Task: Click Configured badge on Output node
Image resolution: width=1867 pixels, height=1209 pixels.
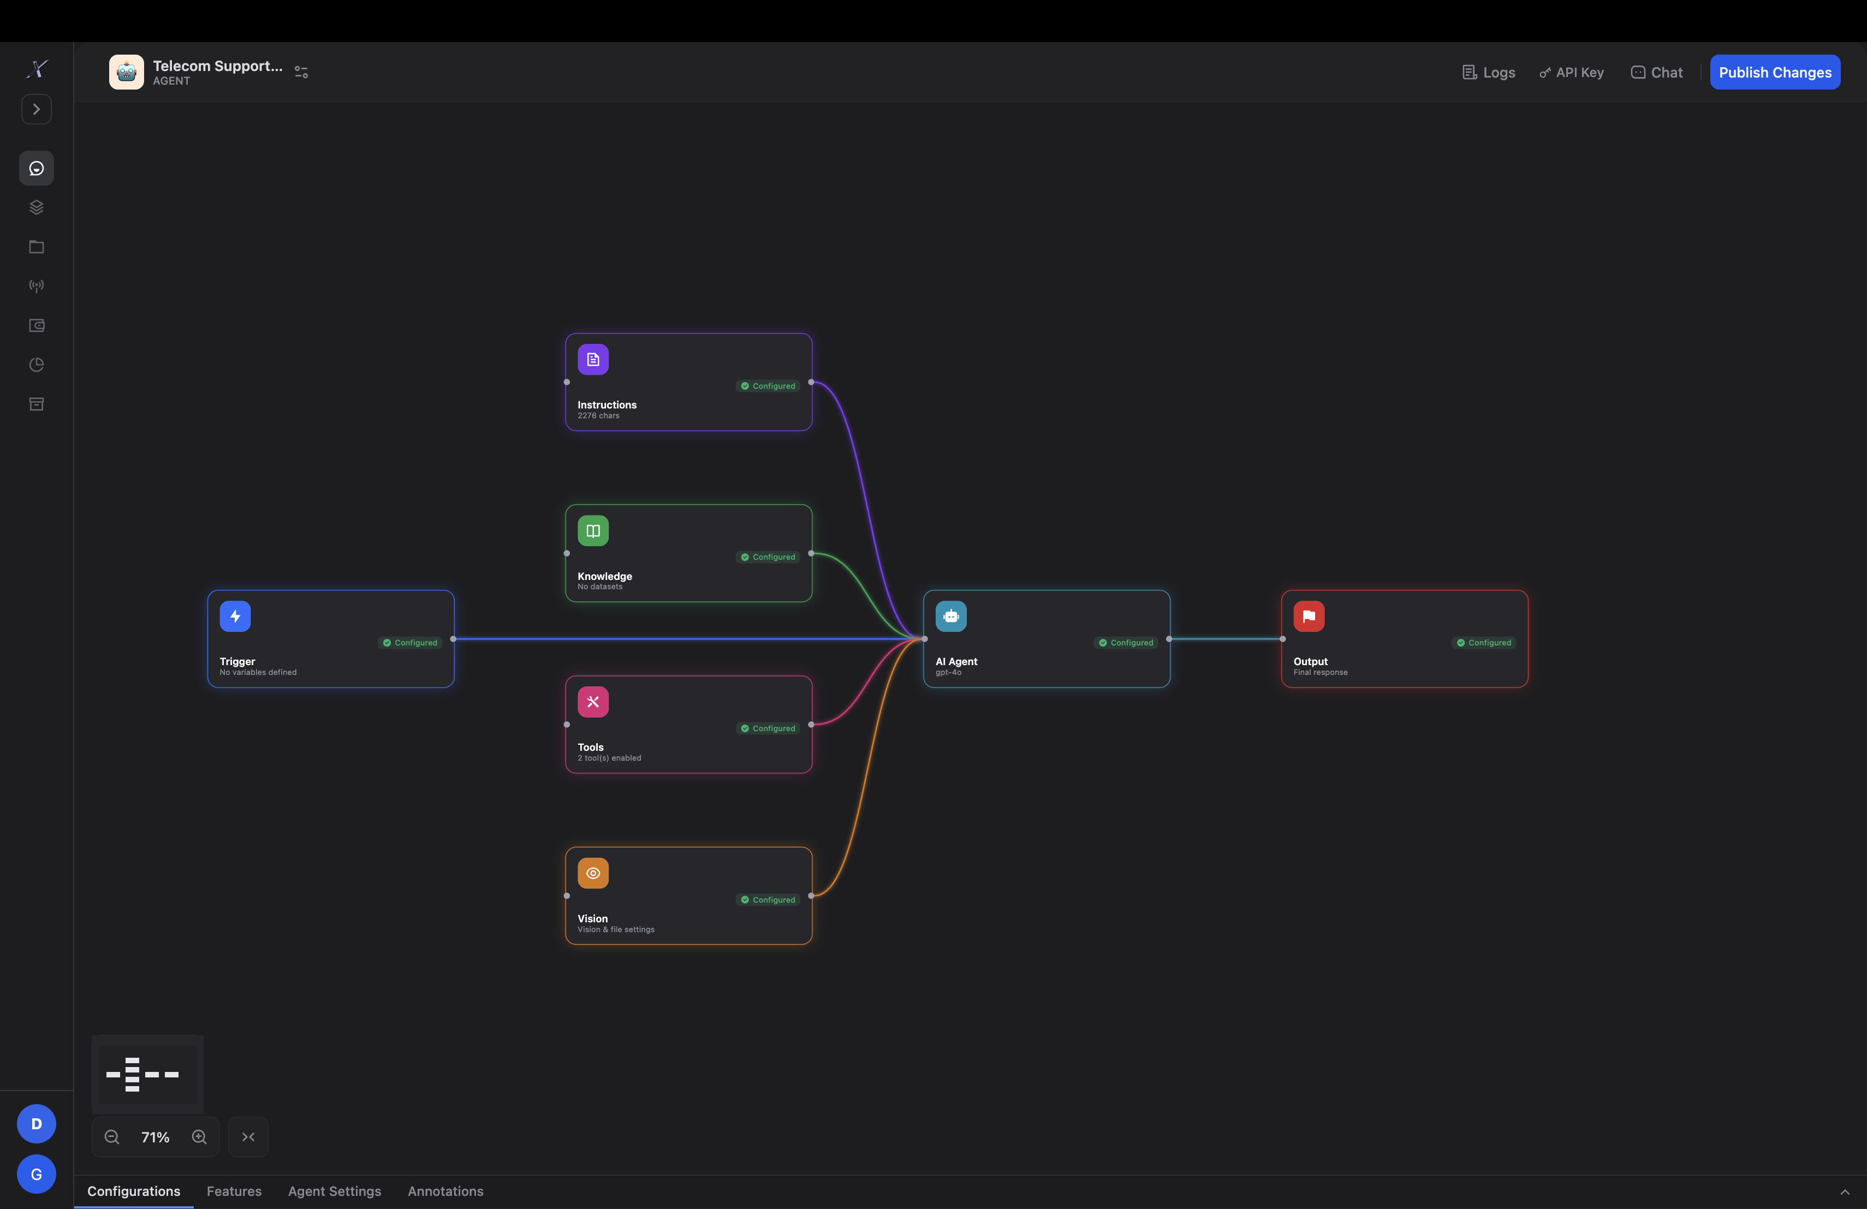Action: [1483, 643]
